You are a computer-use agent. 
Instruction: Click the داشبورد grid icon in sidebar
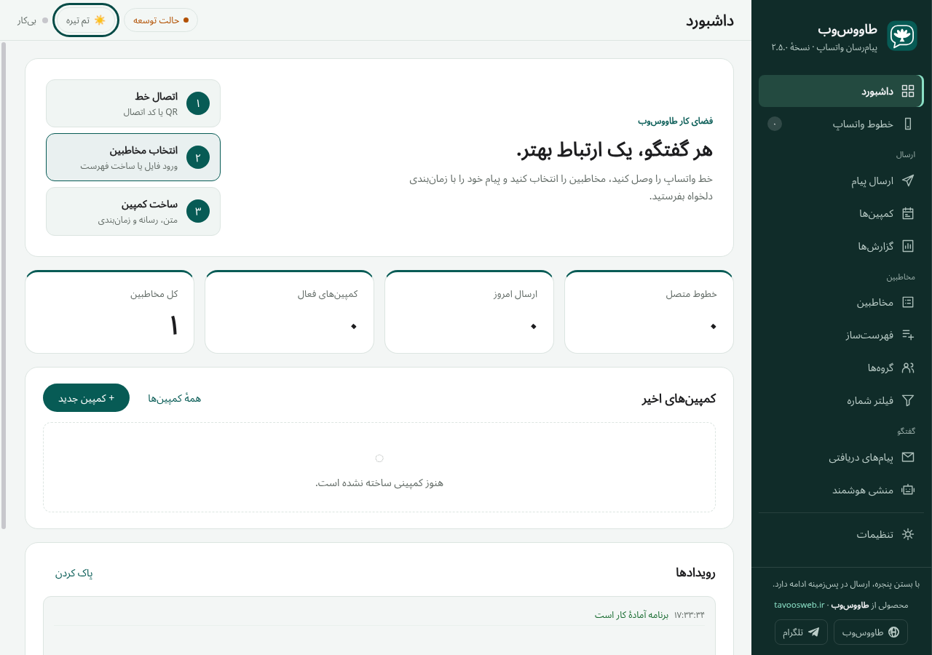[908, 91]
